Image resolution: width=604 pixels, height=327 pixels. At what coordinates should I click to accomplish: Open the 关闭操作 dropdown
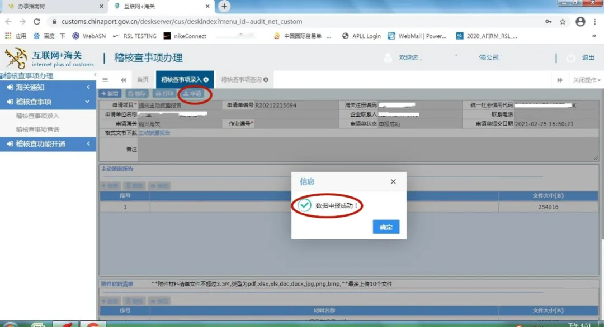click(x=586, y=80)
